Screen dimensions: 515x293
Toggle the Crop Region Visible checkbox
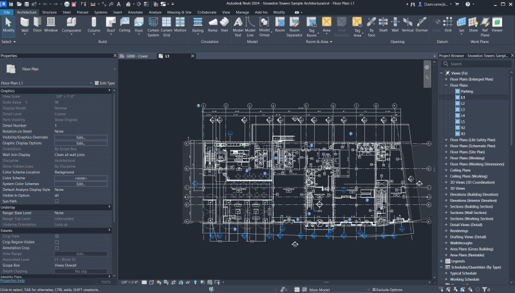pyautogui.click(x=57, y=242)
